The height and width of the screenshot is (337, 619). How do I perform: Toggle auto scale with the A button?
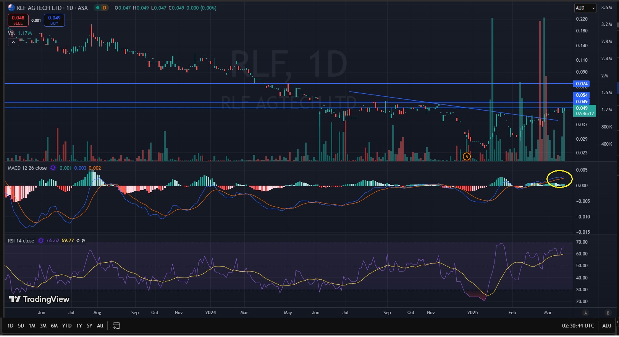[x=585, y=313]
